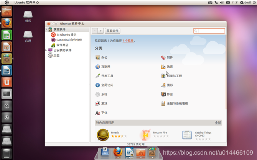The height and width of the screenshot is (160, 257).
Task: Click the vertical scrollbar in the main pane
Action: (226, 72)
